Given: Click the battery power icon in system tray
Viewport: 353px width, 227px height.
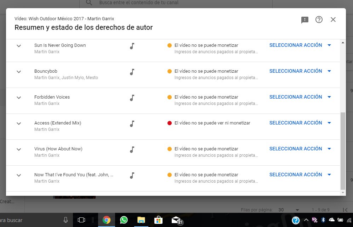Looking at the screenshot, I should point(340,220).
